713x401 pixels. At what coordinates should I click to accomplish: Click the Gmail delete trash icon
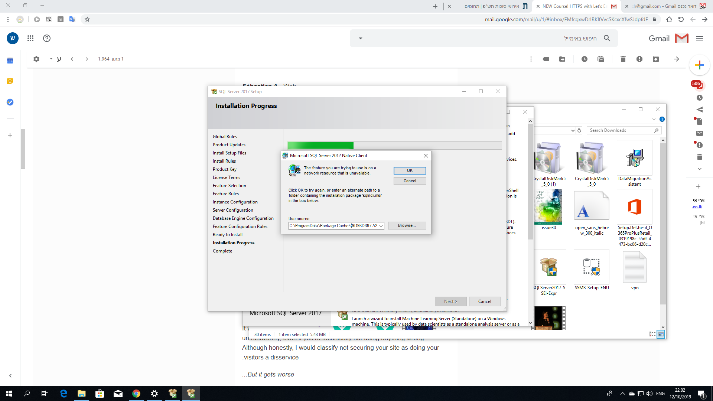(x=623, y=59)
